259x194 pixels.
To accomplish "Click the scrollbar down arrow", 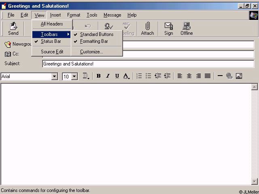I will point(255,181).
